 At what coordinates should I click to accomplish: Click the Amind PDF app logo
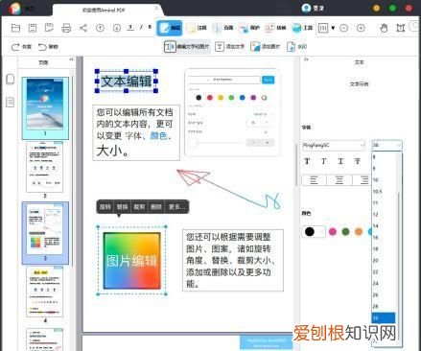coord(14,9)
